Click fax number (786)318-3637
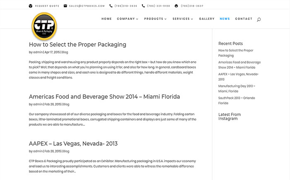 click(192, 6)
